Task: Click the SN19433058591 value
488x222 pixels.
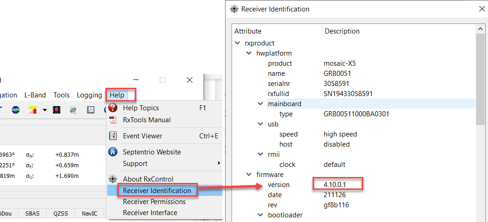Action: click(348, 94)
